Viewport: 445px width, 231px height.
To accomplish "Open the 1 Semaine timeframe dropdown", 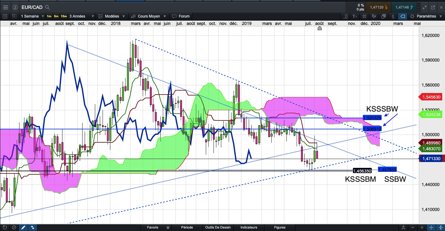I will (x=32, y=16).
